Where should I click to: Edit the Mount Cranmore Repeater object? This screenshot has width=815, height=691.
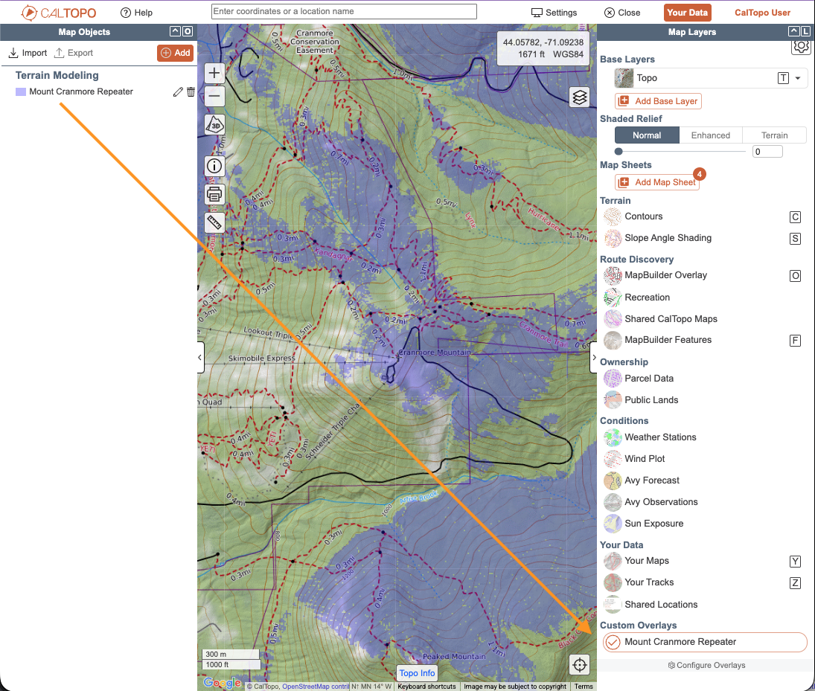[177, 91]
